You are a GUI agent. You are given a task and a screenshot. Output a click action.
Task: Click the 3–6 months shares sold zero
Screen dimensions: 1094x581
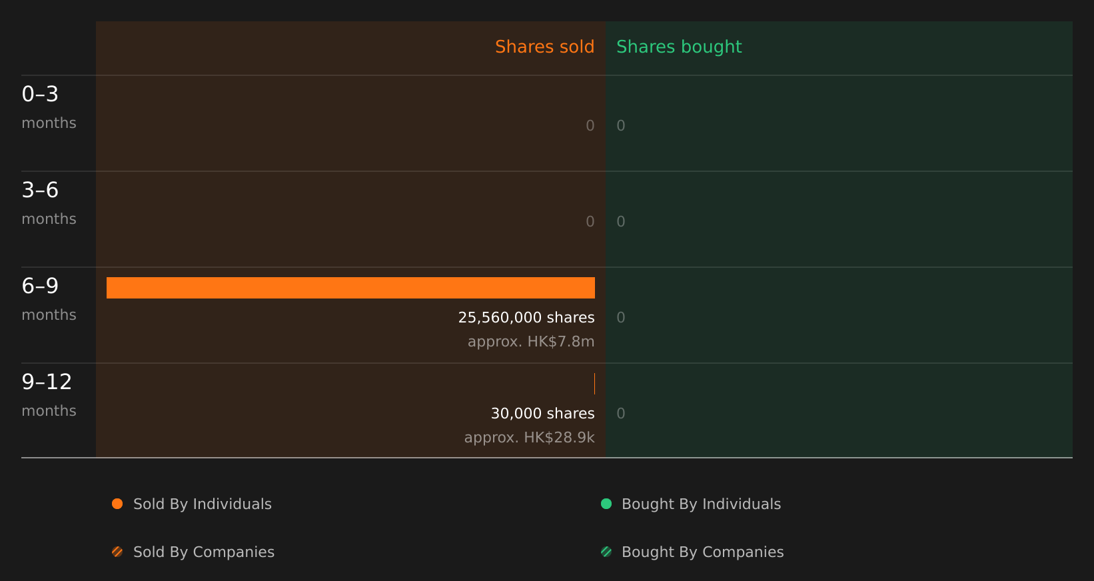click(x=590, y=222)
